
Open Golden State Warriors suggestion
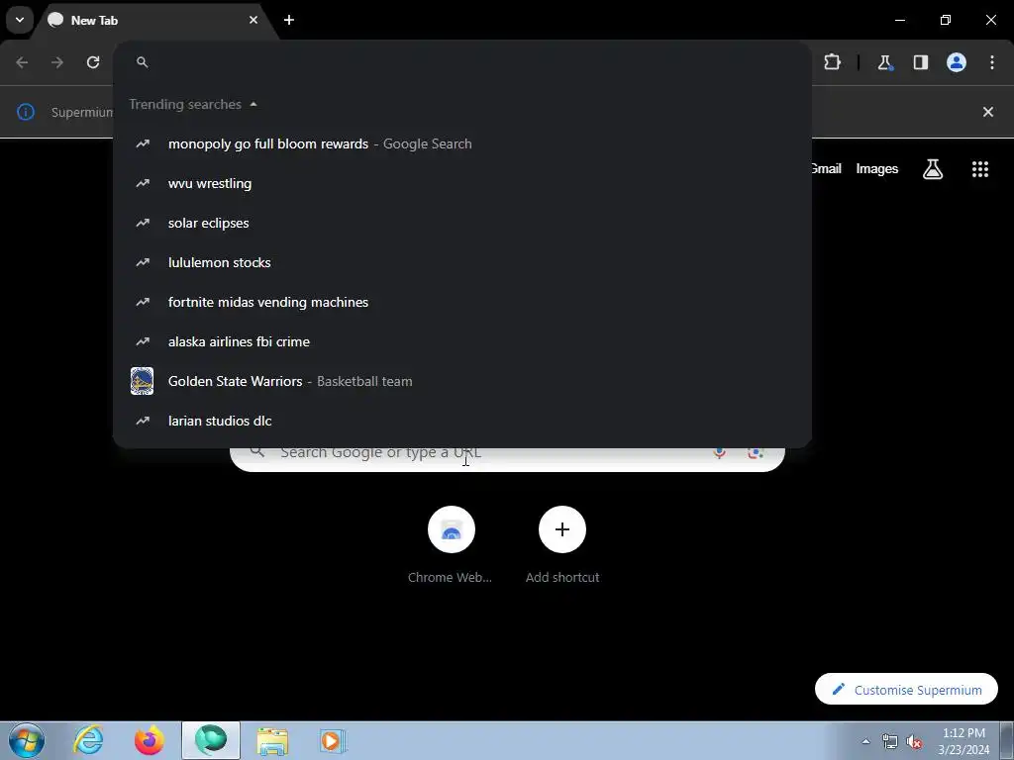pyautogui.click(x=462, y=381)
